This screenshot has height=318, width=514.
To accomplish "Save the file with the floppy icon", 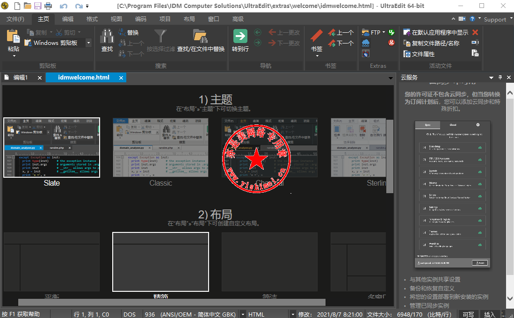I will pos(37,6).
